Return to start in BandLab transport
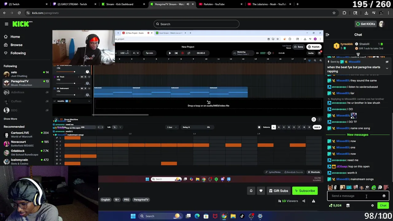The height and width of the screenshot is (221, 393). (x=176, y=53)
